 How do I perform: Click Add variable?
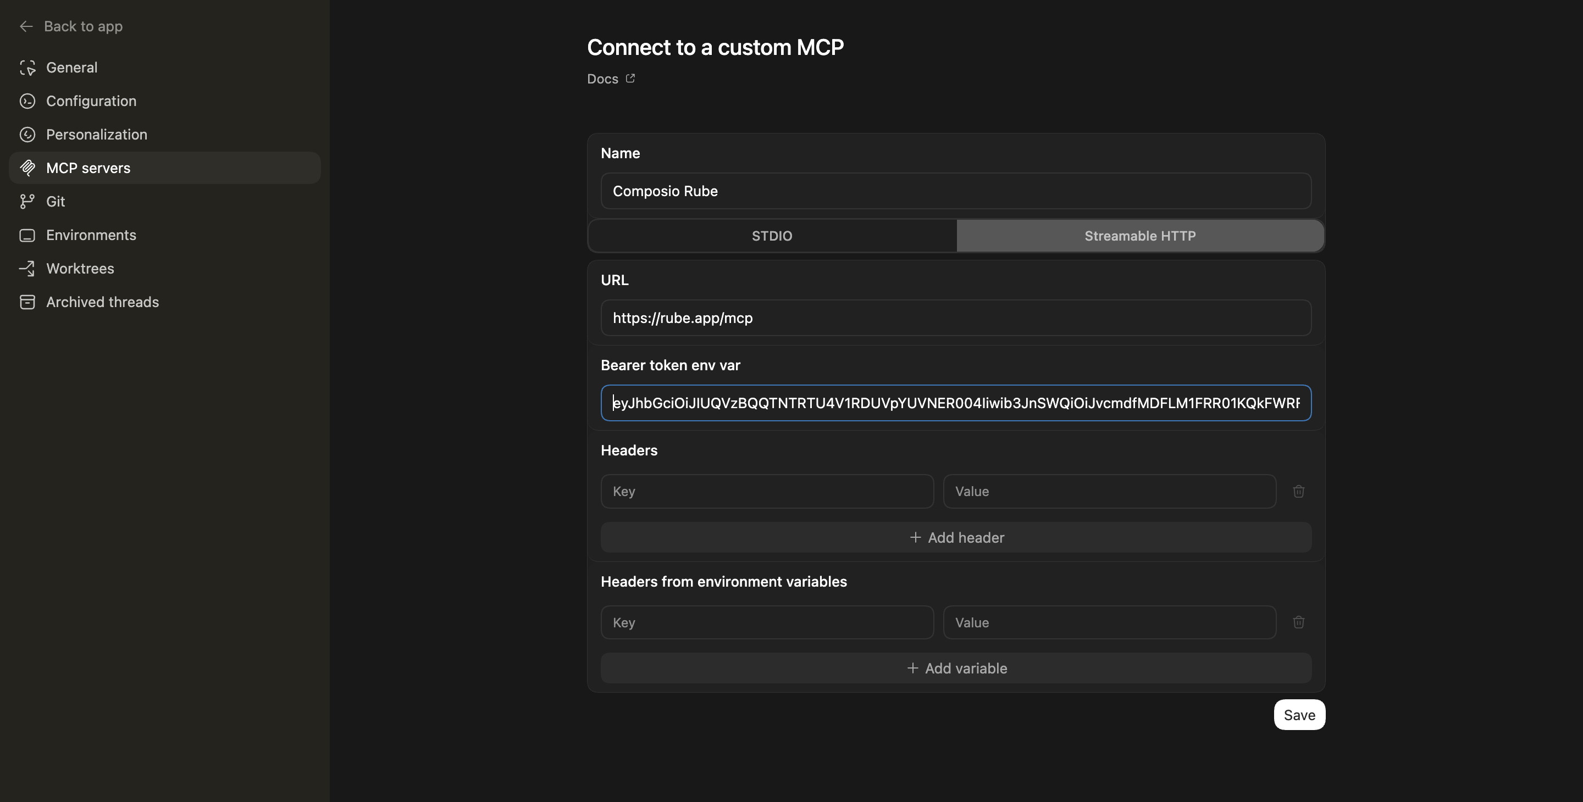956,668
